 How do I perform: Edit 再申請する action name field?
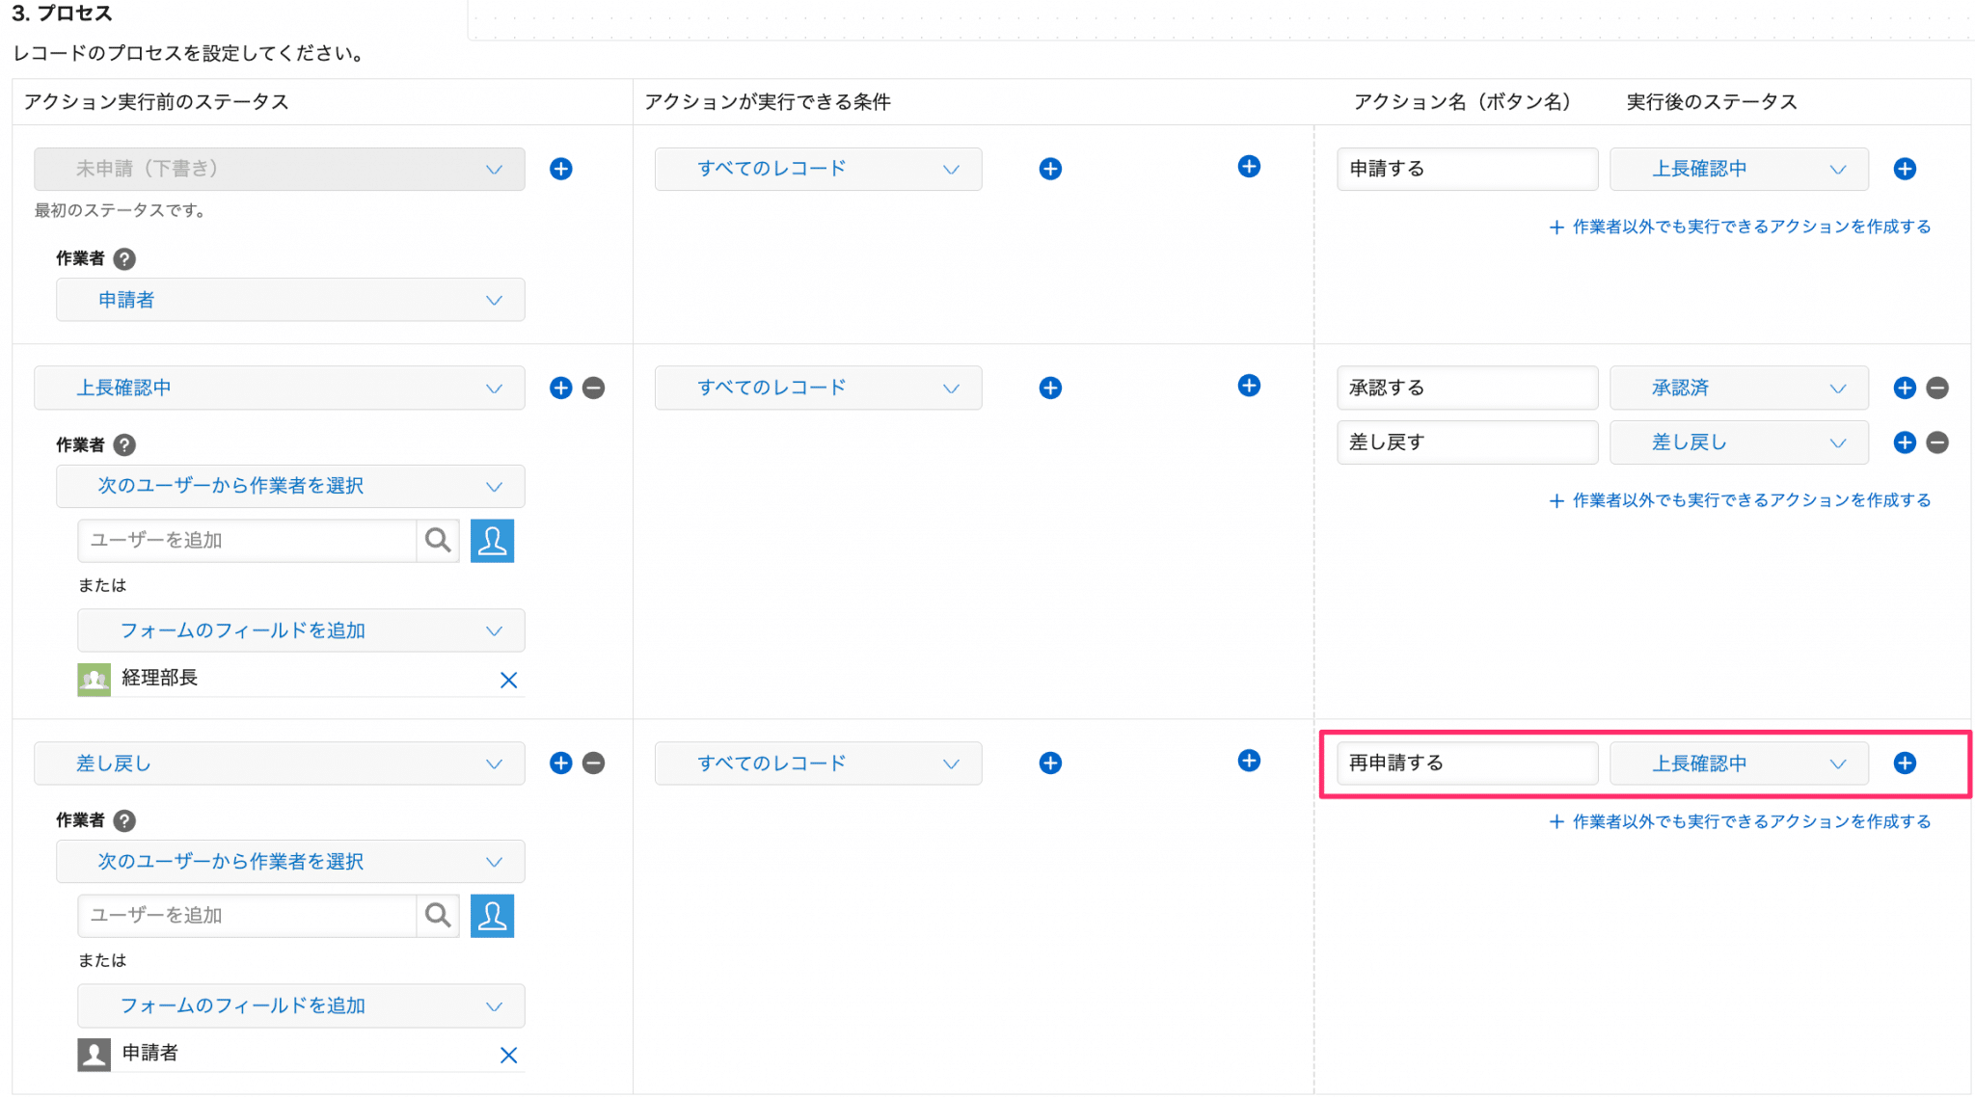tap(1467, 763)
